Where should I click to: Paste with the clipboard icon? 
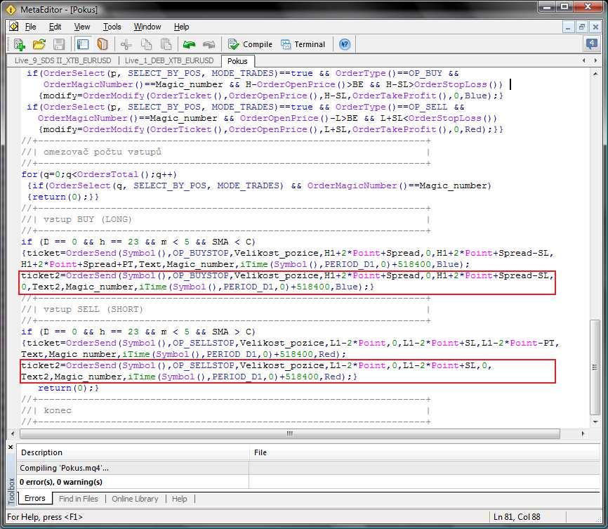click(166, 44)
